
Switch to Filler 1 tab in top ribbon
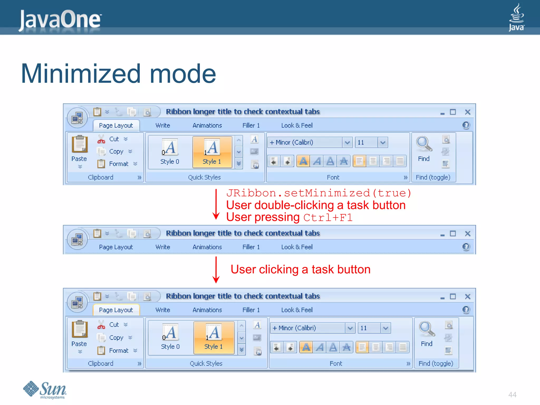tap(251, 126)
